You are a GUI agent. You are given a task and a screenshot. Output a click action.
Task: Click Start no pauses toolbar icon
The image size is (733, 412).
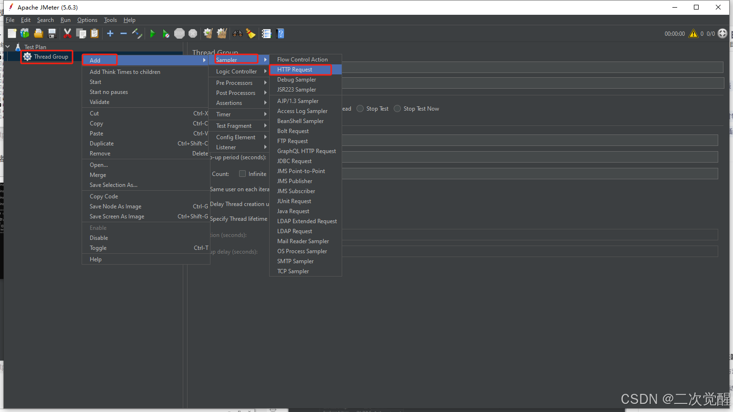pos(166,33)
